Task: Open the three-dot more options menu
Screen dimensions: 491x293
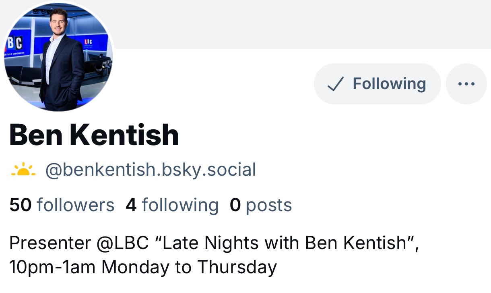Action: (466, 84)
